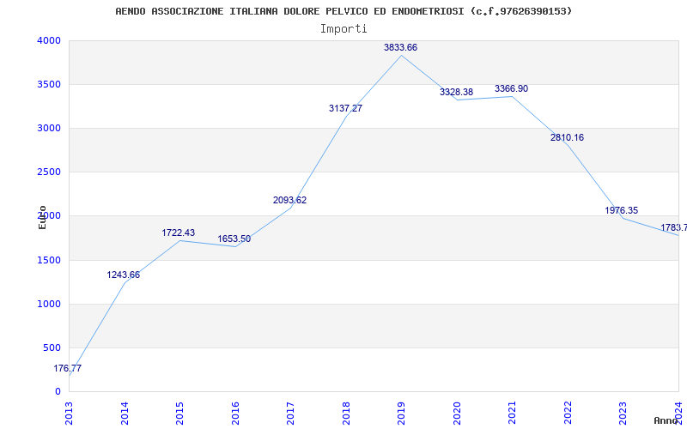This screenshot has width=687, height=429.
Task: Select the 2810.16 data label
Action: coord(567,138)
